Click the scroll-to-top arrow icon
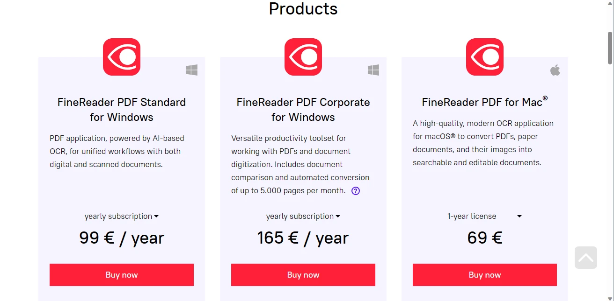The image size is (614, 301). (x=586, y=258)
